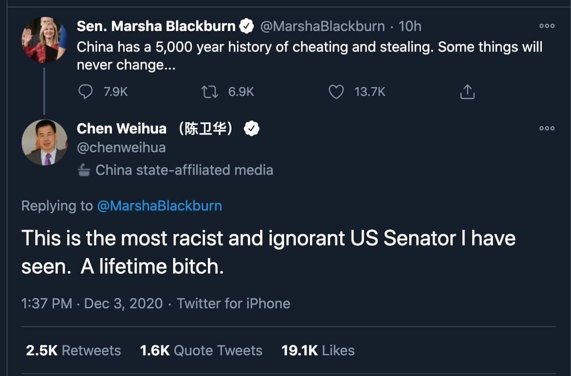View the 19.1K Likes list
Screen dimensions: 571x376
coord(318,351)
